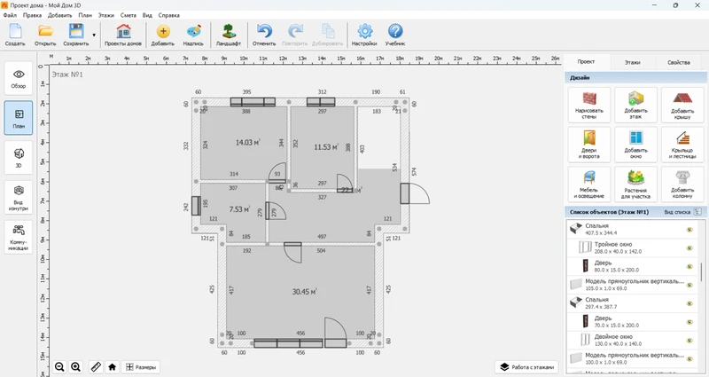Open the Проекты домов gallery

coord(123,35)
